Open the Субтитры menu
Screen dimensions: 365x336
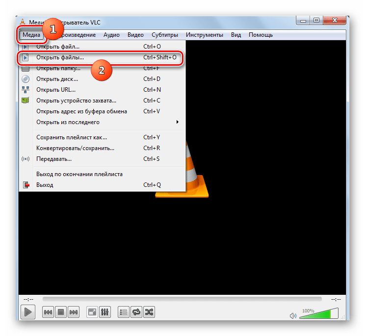coord(165,35)
